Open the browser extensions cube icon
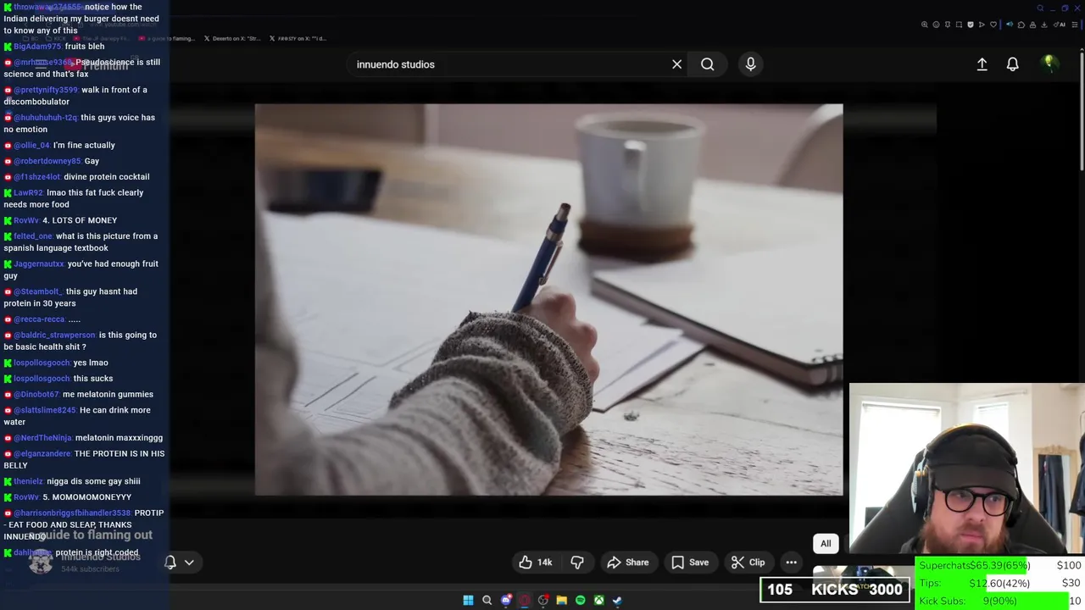This screenshot has width=1085, height=610. [x=1021, y=25]
